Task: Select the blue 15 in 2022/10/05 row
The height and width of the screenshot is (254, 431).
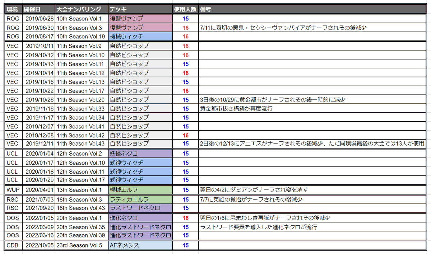Action: click(x=186, y=246)
